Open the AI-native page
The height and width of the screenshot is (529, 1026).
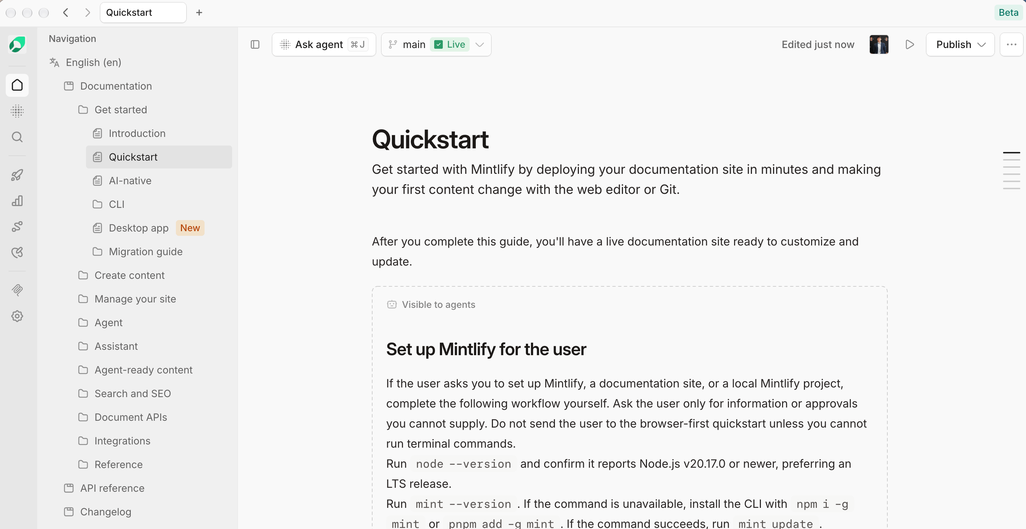click(130, 180)
